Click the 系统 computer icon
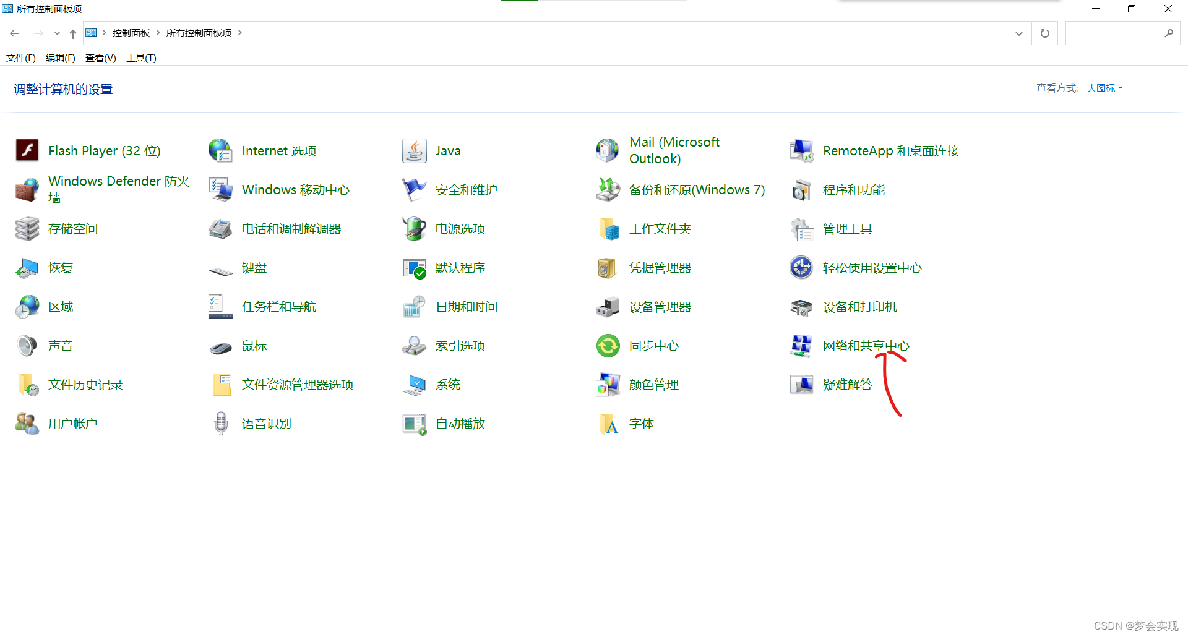 click(x=415, y=384)
